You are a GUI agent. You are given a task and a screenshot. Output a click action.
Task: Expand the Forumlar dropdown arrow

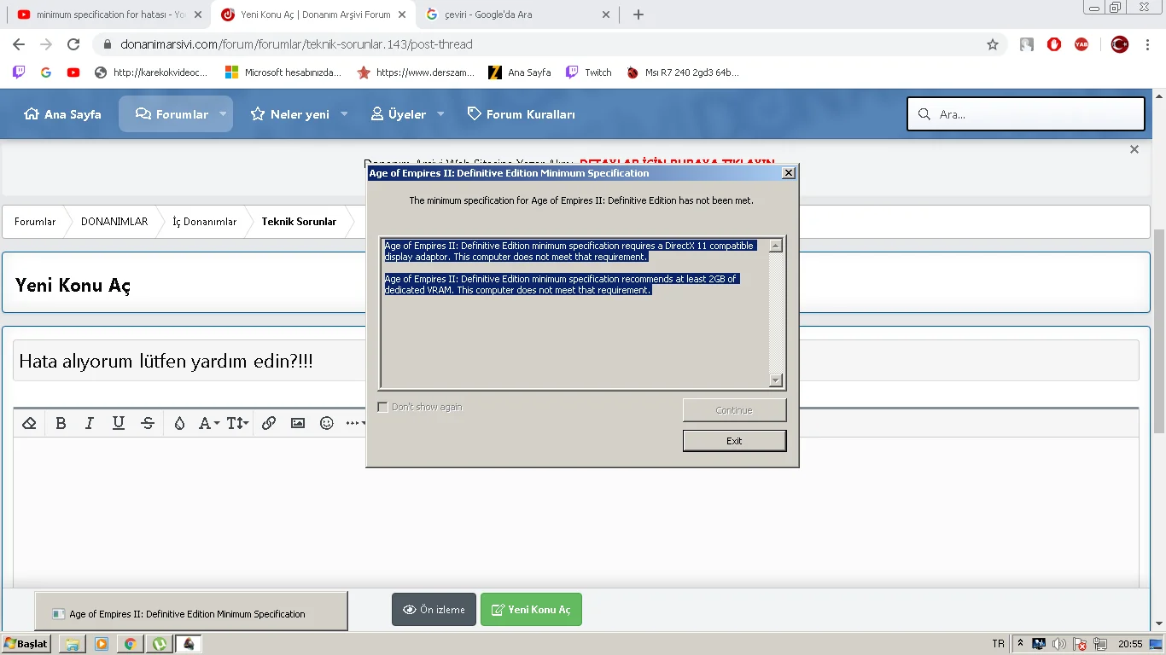(x=224, y=114)
